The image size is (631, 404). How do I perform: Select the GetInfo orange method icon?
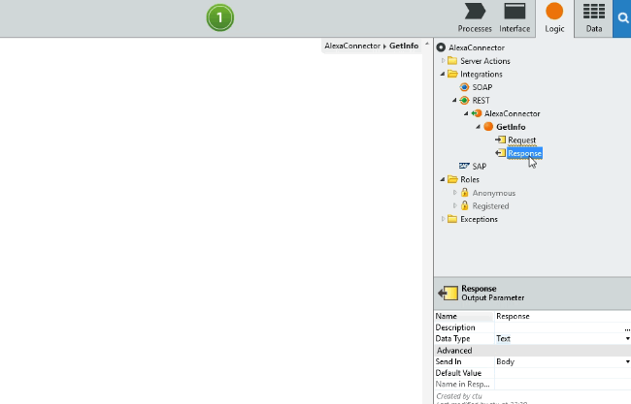(488, 127)
